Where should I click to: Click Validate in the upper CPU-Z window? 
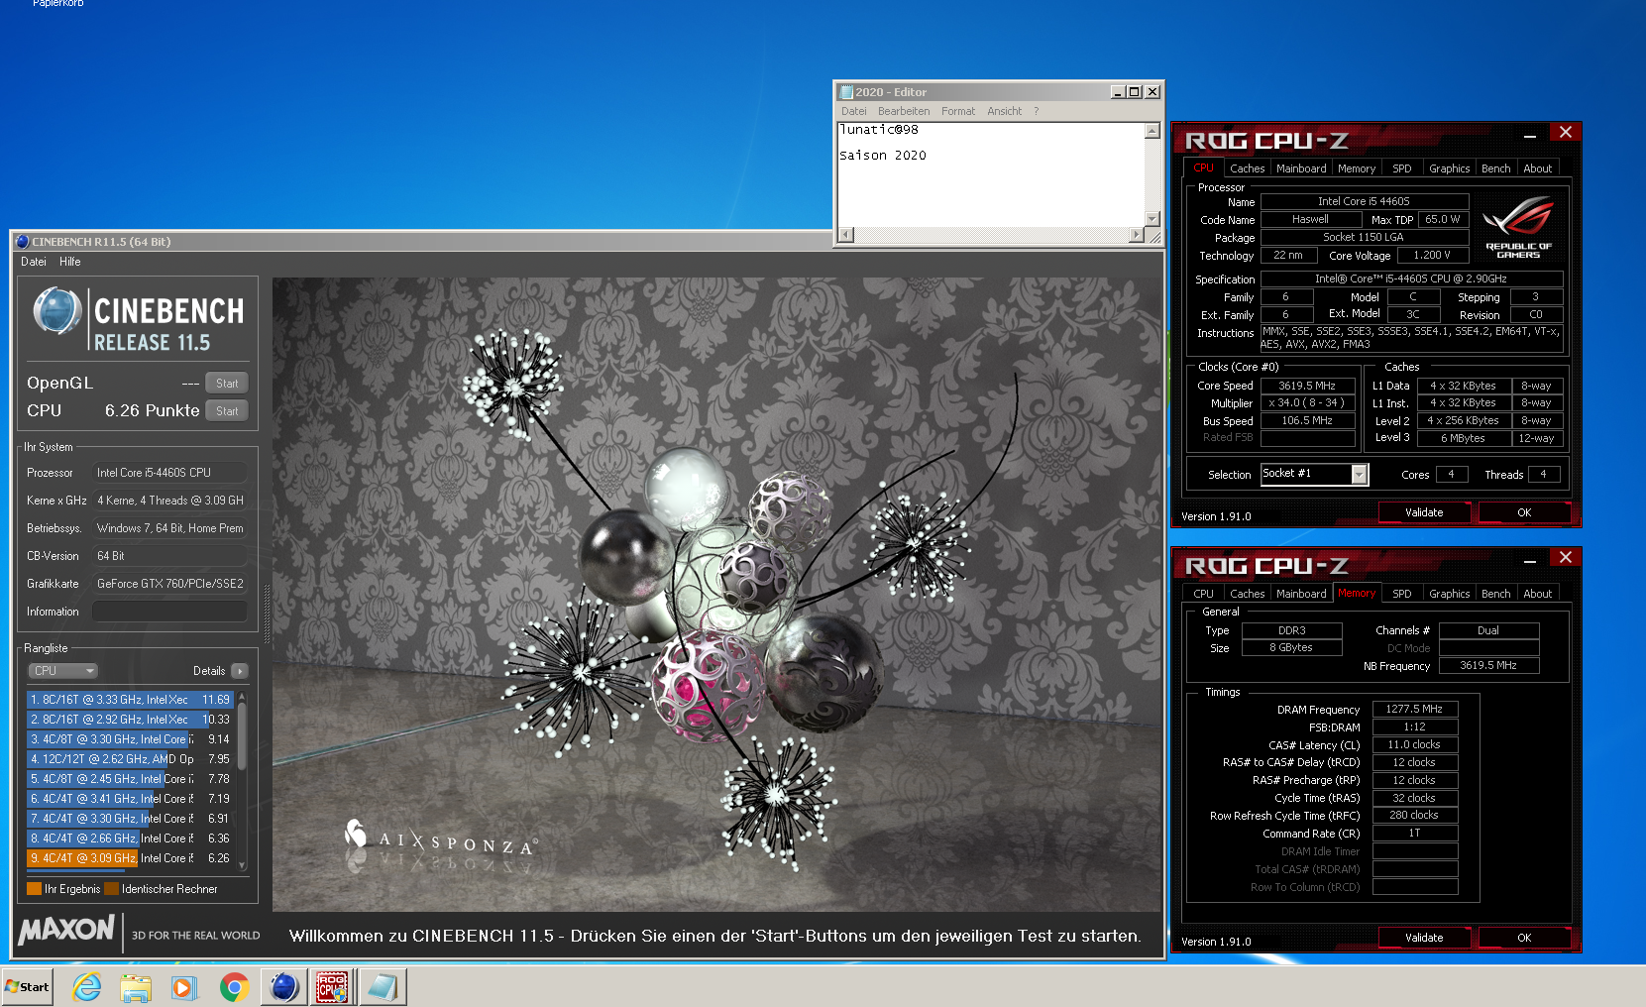click(1424, 512)
